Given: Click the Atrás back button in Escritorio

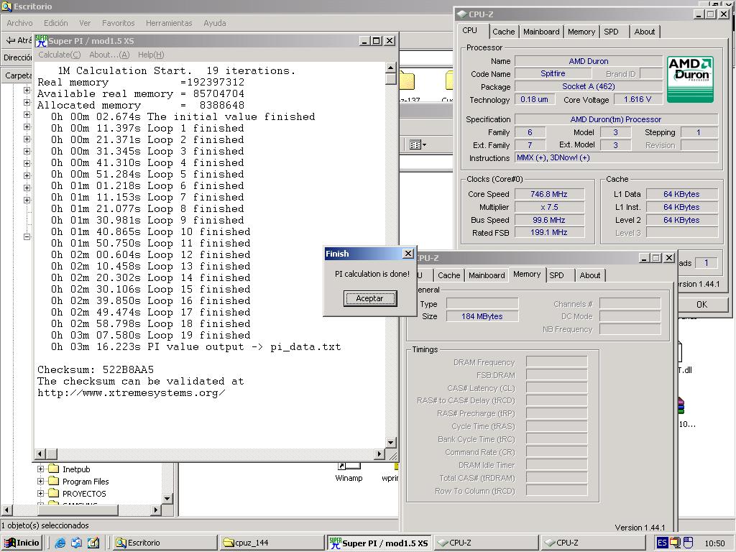Looking at the screenshot, I should click(18, 40).
